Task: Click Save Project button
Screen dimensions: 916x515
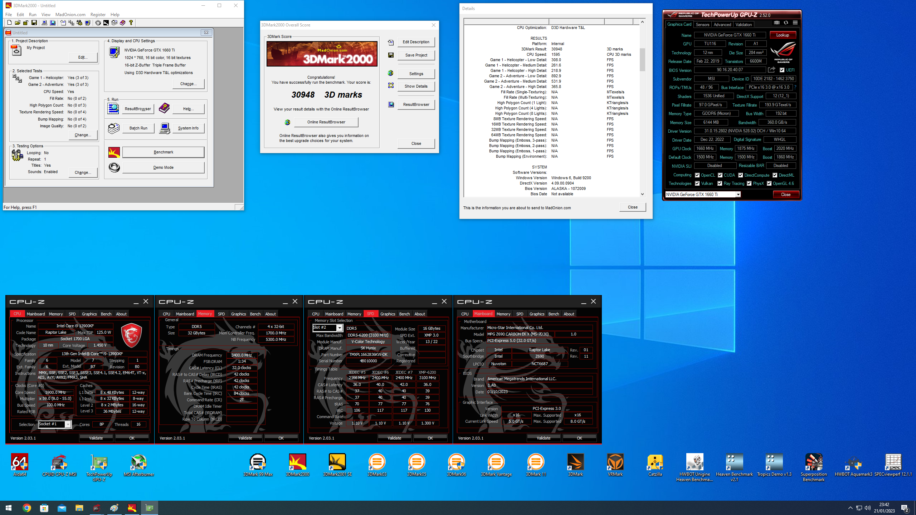Action: (x=416, y=55)
